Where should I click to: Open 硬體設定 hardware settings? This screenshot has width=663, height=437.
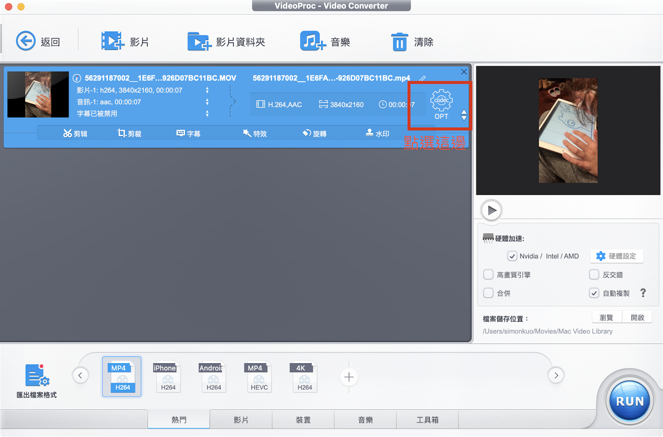(x=617, y=256)
